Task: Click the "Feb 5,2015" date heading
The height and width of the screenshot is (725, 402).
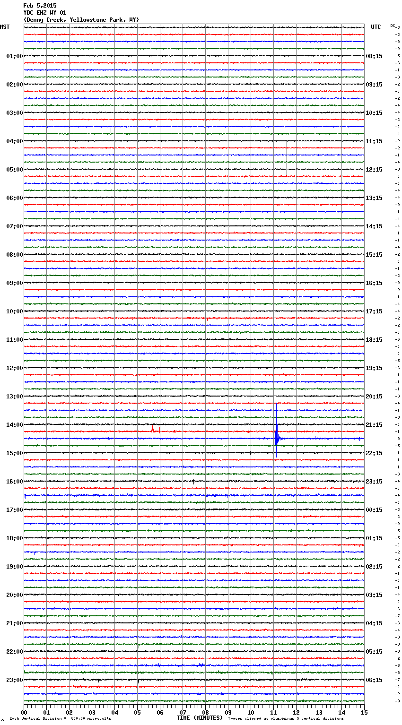Action: (x=40, y=6)
